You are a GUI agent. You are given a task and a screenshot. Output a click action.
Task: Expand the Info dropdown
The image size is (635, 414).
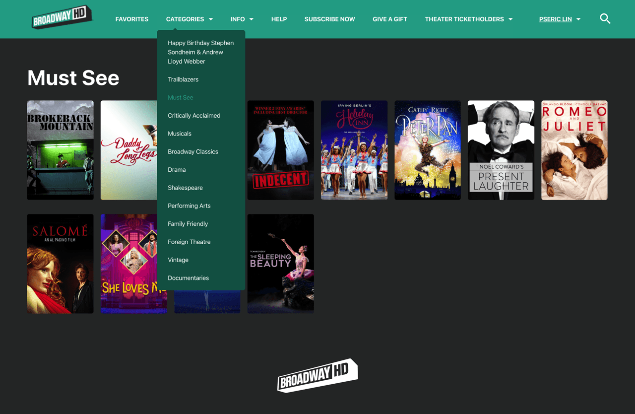(x=242, y=19)
